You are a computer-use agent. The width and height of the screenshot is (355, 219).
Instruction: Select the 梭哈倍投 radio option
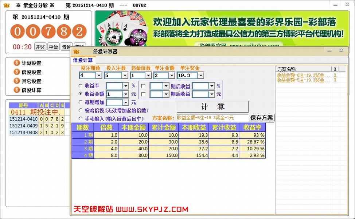(x=80, y=111)
